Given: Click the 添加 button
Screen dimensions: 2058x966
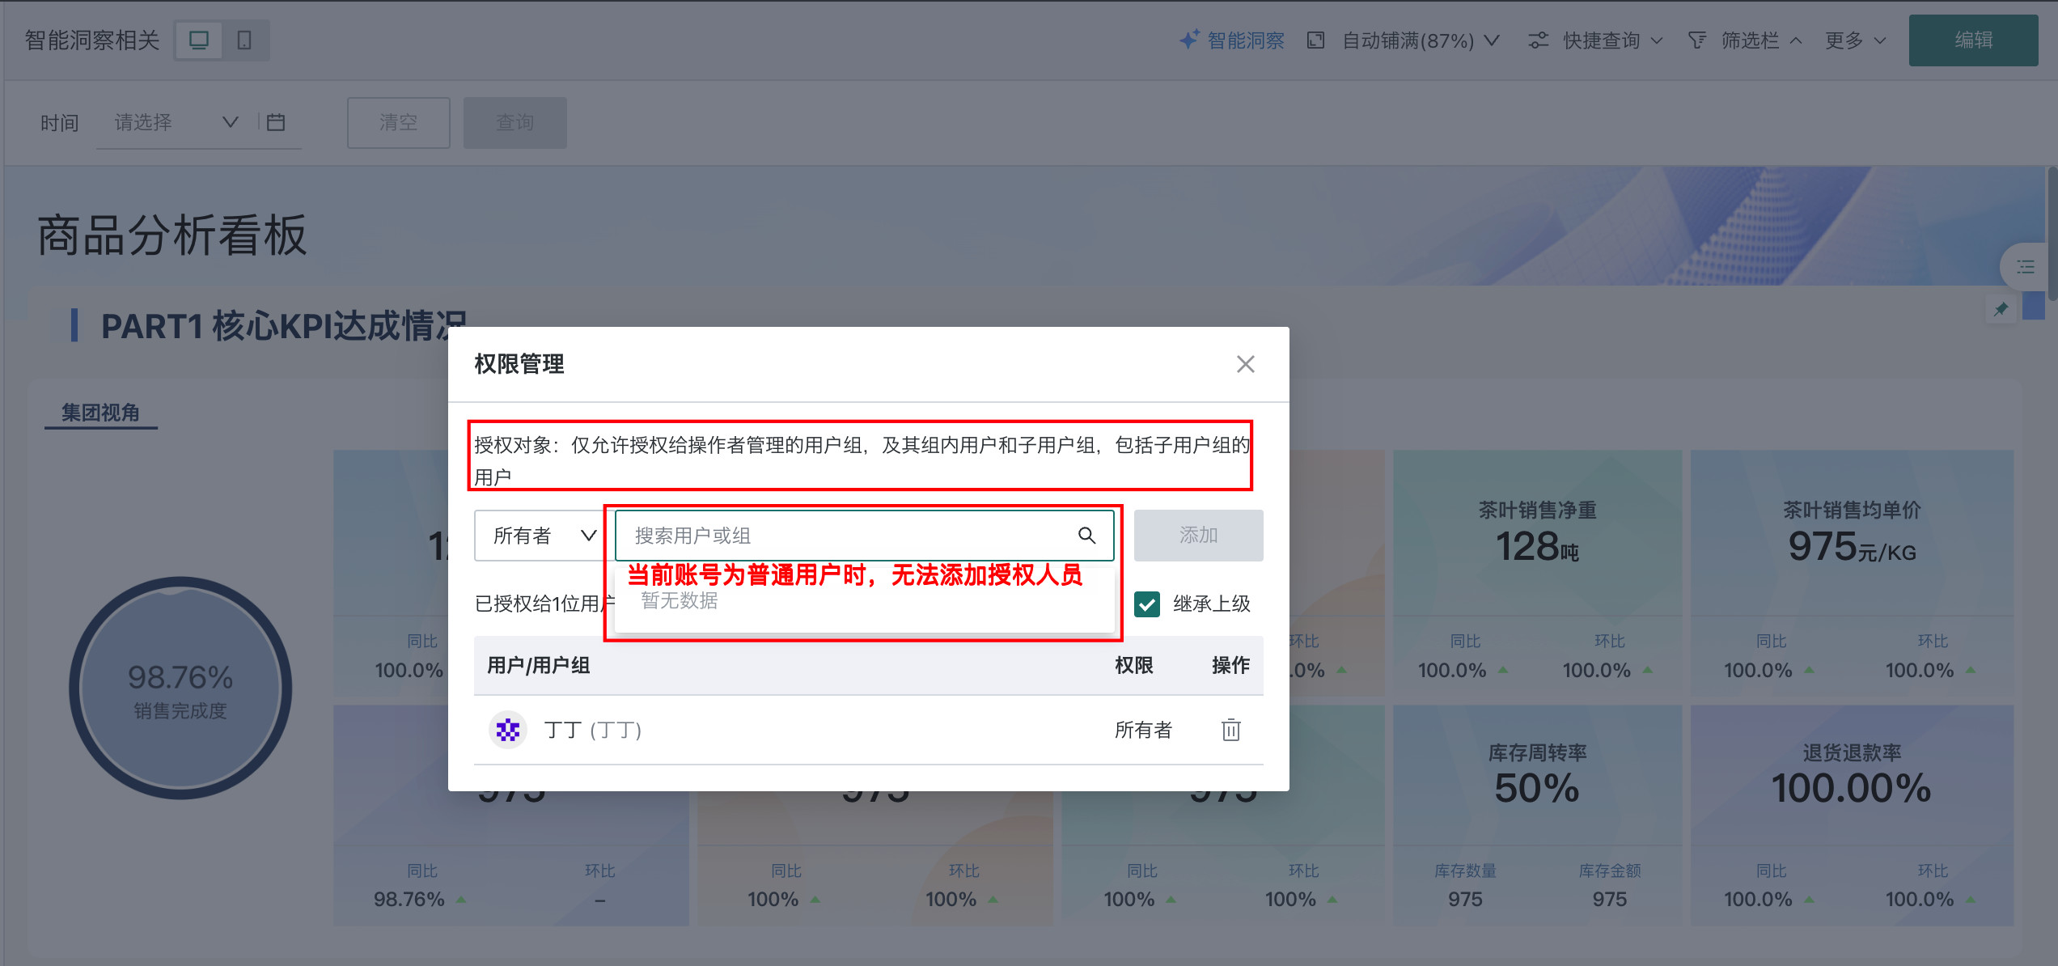Looking at the screenshot, I should pos(1198,536).
